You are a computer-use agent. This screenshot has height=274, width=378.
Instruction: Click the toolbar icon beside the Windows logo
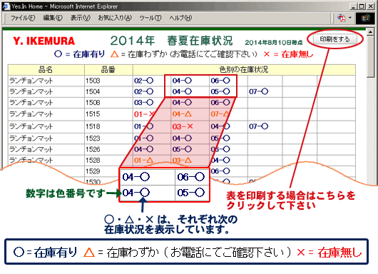point(341,18)
